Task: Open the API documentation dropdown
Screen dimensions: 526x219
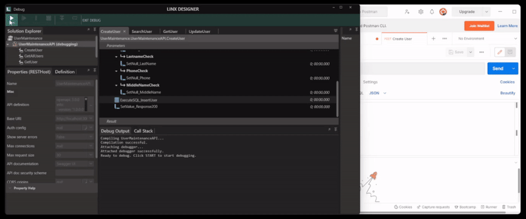Action: [91, 164]
